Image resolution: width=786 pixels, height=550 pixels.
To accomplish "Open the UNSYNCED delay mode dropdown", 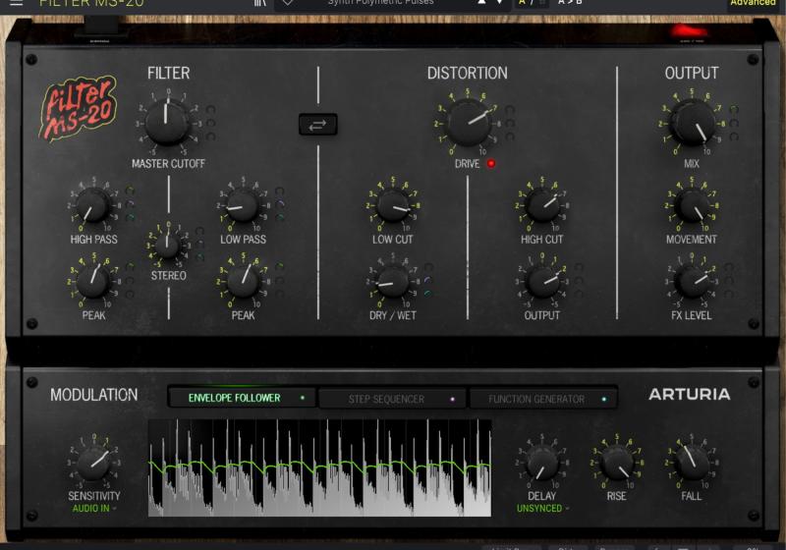I will coord(543,509).
